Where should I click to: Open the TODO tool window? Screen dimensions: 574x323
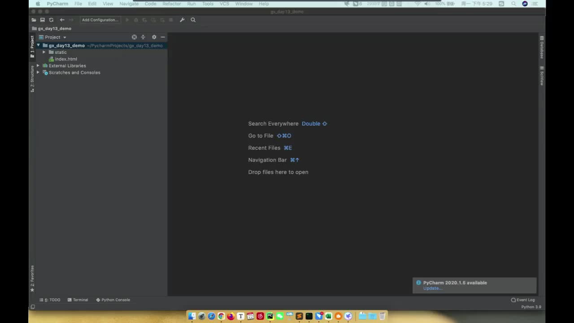pyautogui.click(x=50, y=300)
